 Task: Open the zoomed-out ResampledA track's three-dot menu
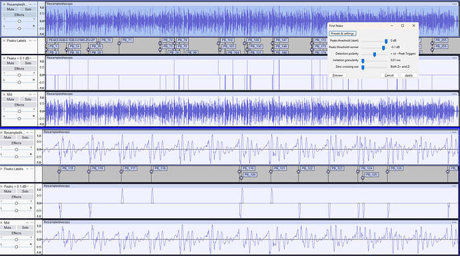click(x=35, y=5)
